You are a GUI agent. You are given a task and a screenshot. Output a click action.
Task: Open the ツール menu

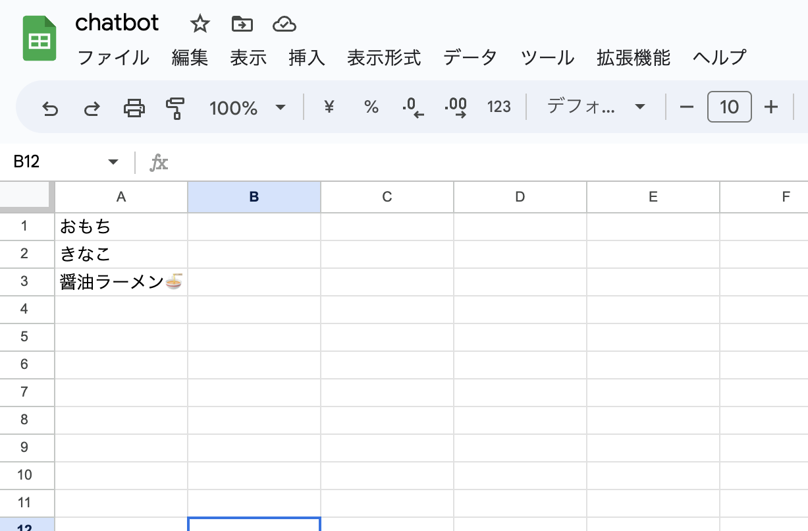coord(547,58)
